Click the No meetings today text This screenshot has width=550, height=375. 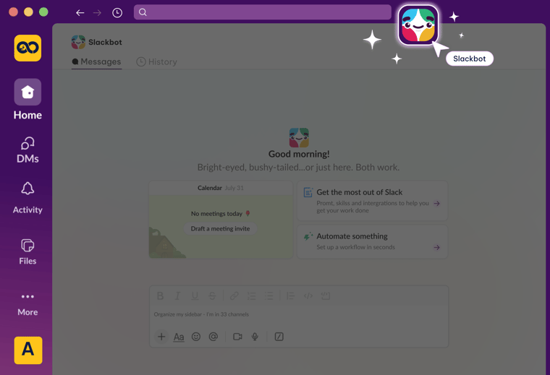click(217, 214)
